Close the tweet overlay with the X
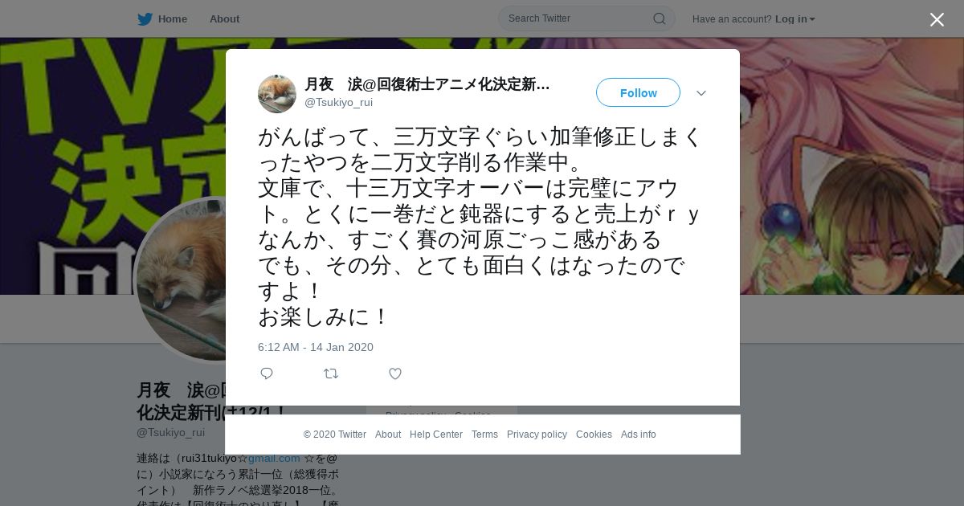 click(x=937, y=19)
